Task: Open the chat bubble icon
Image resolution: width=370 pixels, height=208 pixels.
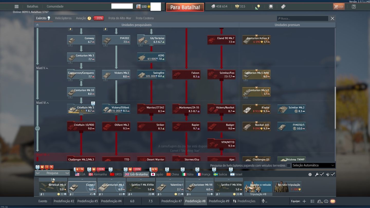Action: tap(326, 201)
